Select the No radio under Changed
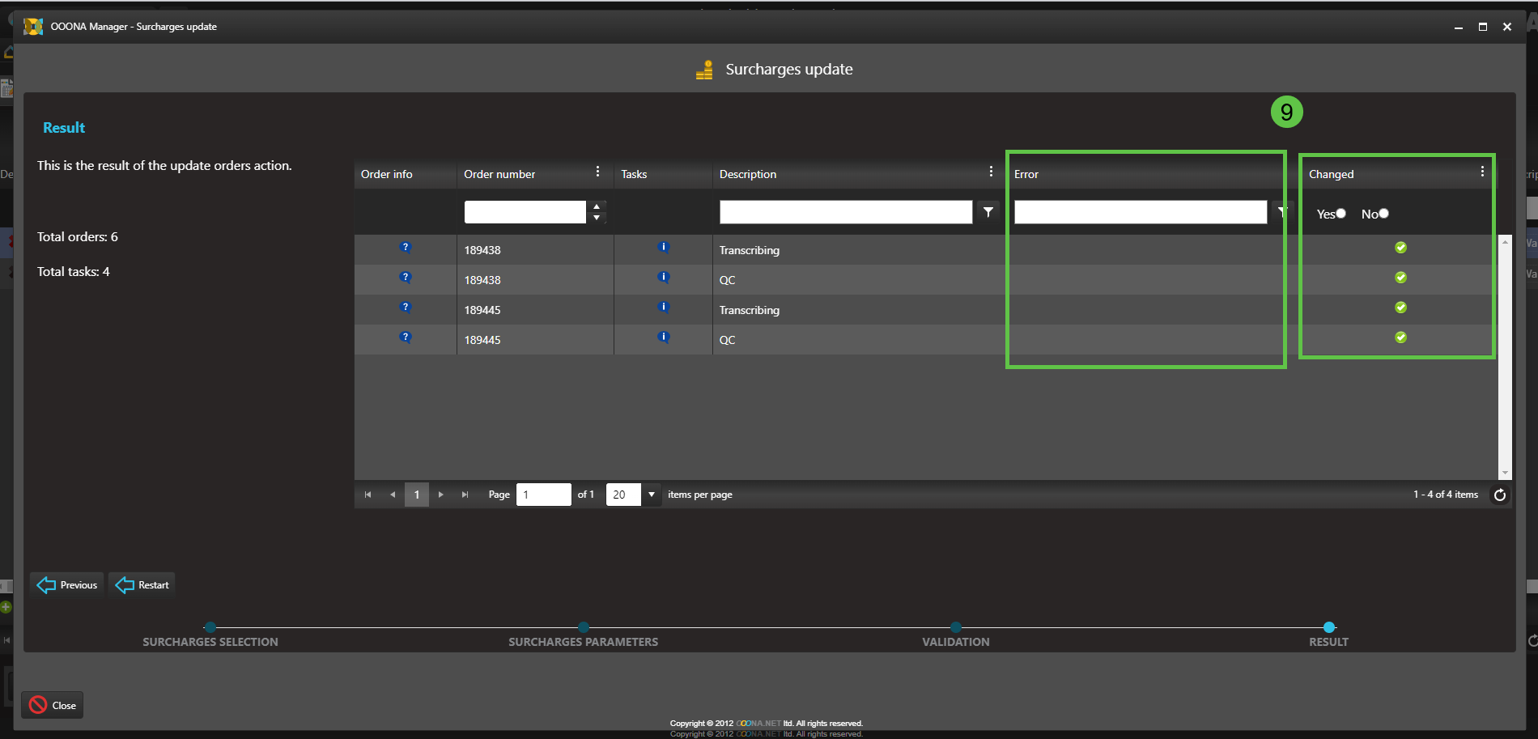The width and height of the screenshot is (1538, 739). (1383, 214)
